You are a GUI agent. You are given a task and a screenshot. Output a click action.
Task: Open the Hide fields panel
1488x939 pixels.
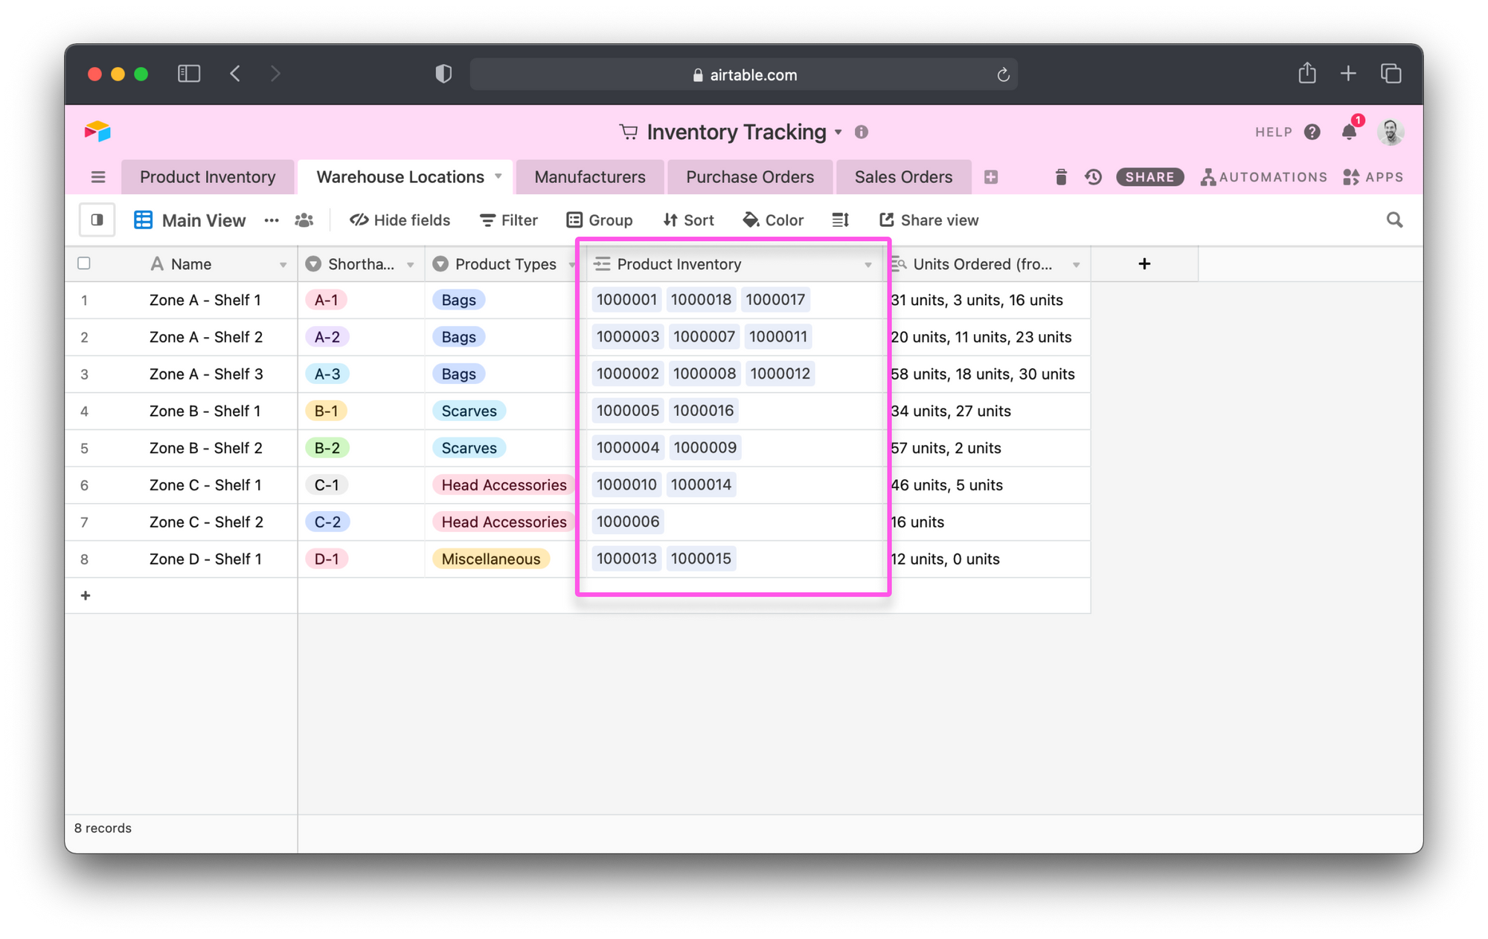tap(400, 219)
